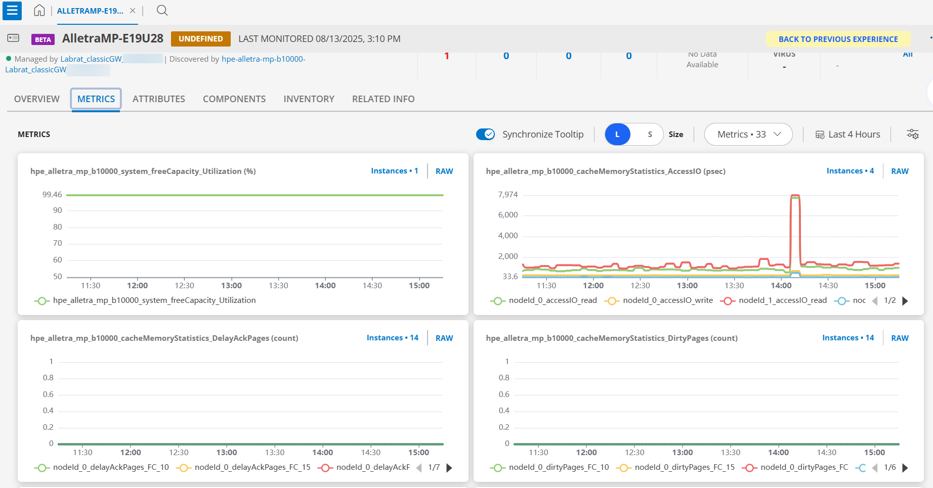This screenshot has width=933, height=488.
Task: Toggle nodeId_0_dirtyPages_FC_15 legend series
Action: pos(675,467)
